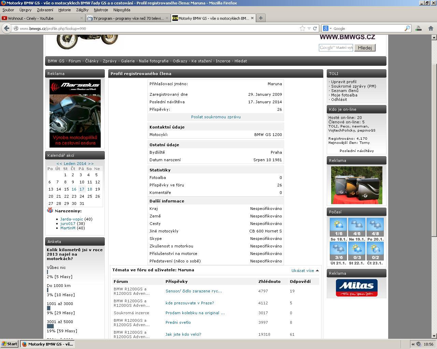Click Firefox taskbar window button
Screen dimensions: 437x349
click(47, 344)
